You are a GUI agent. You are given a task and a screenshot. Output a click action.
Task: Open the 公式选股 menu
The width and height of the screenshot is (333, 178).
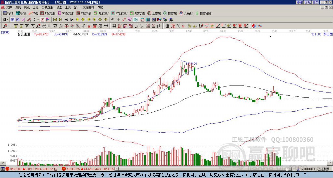(x=47, y=7)
